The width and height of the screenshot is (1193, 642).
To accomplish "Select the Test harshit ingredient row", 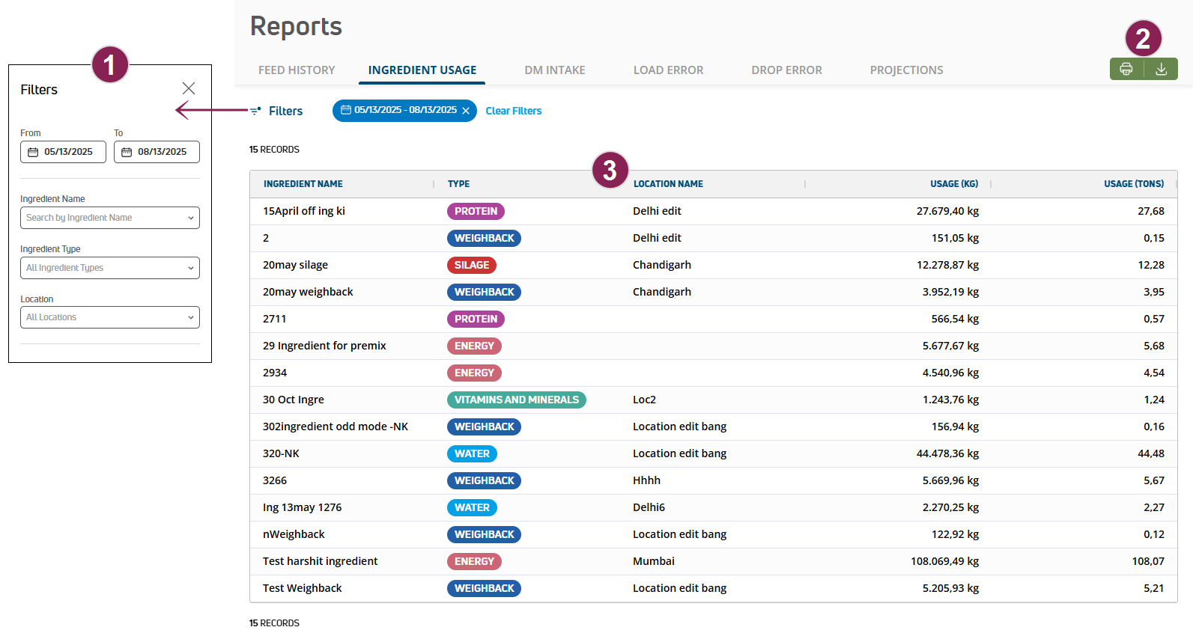I will click(321, 561).
